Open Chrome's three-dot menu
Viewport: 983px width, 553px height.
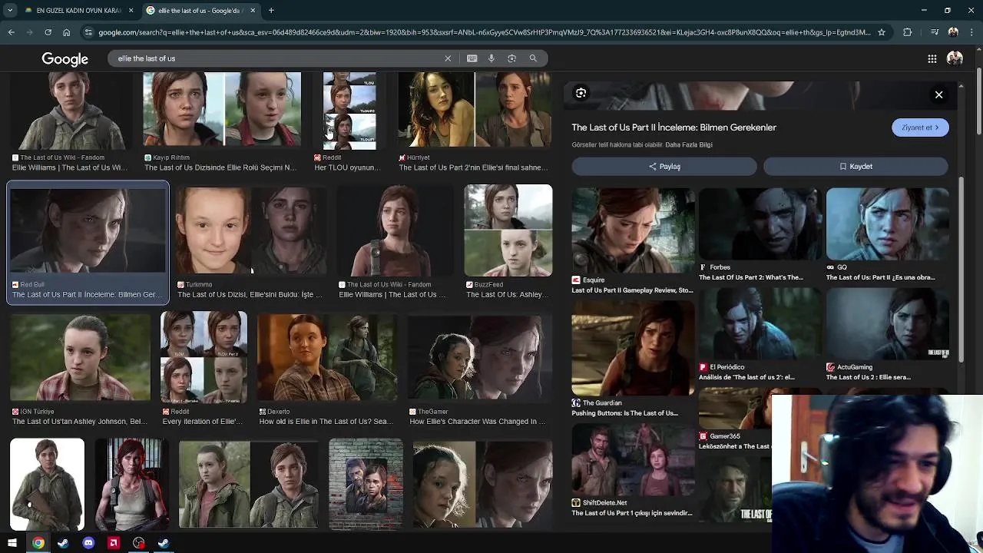pyautogui.click(x=971, y=32)
